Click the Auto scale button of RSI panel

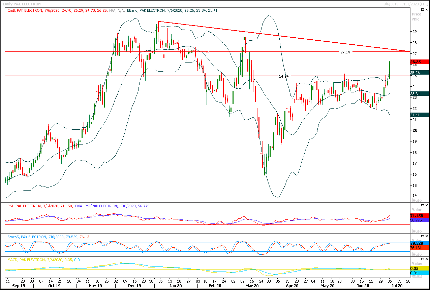417,231
